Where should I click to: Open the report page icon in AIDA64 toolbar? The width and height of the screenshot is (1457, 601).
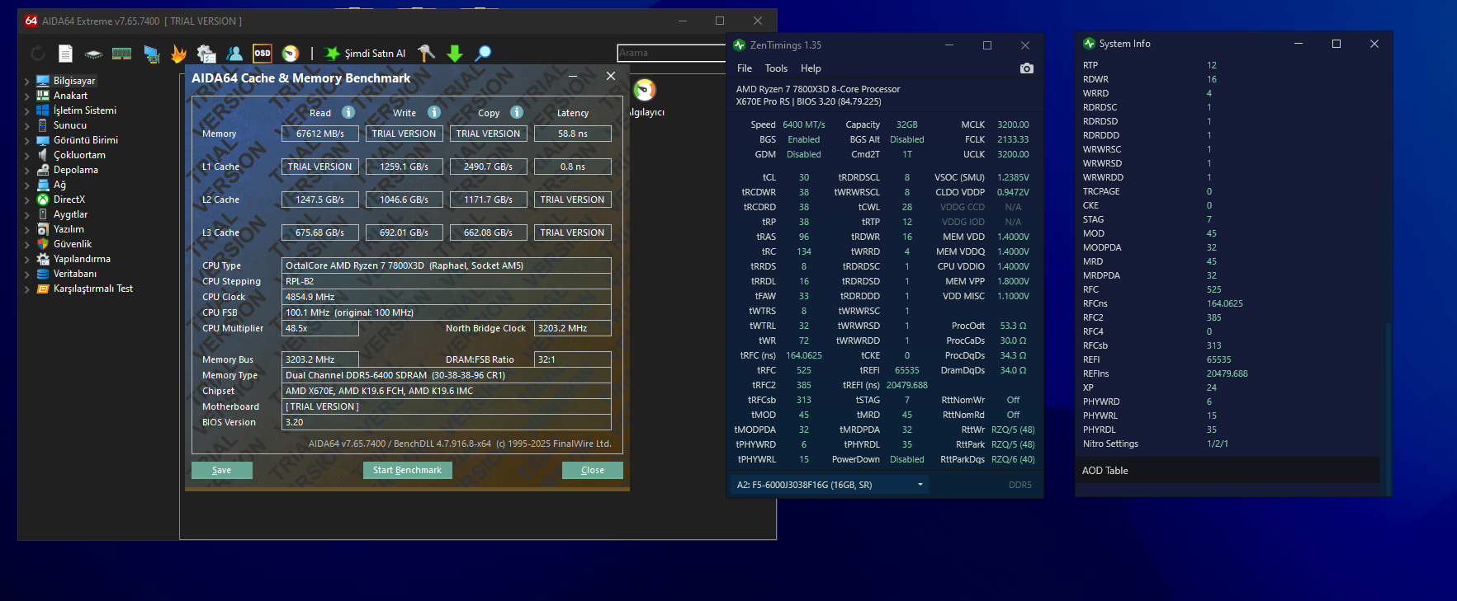click(x=66, y=54)
